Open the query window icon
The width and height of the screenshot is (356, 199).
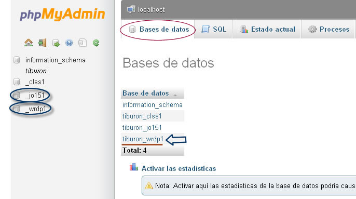[56, 43]
